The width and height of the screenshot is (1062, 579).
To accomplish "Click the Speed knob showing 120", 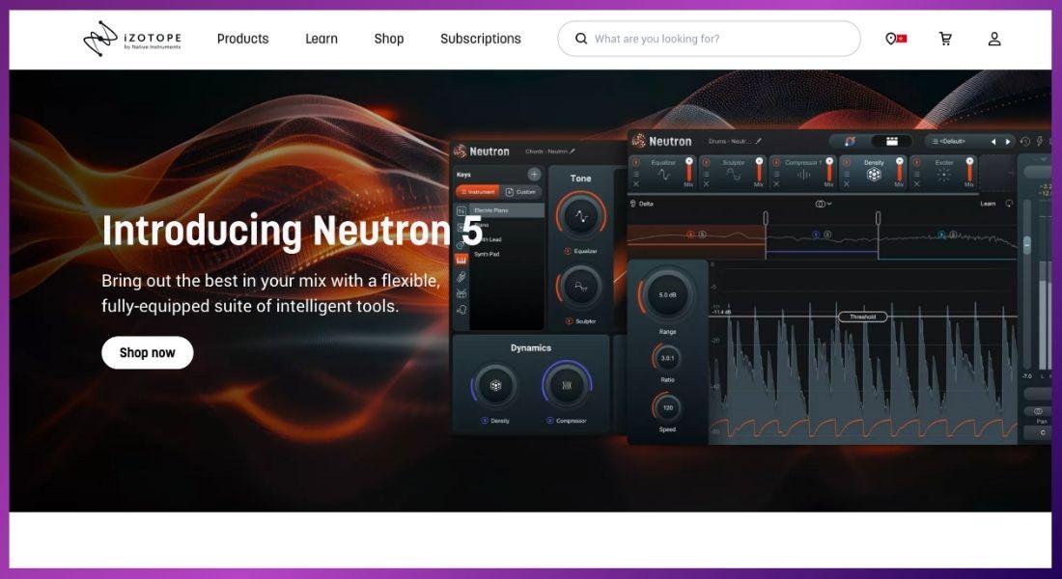I will [x=667, y=407].
